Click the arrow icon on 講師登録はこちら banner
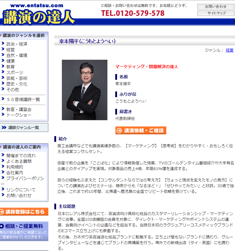Screen dimensions: 235x251 click(2, 212)
